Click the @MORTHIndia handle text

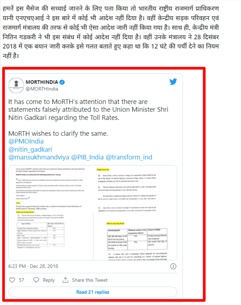(x=42, y=89)
